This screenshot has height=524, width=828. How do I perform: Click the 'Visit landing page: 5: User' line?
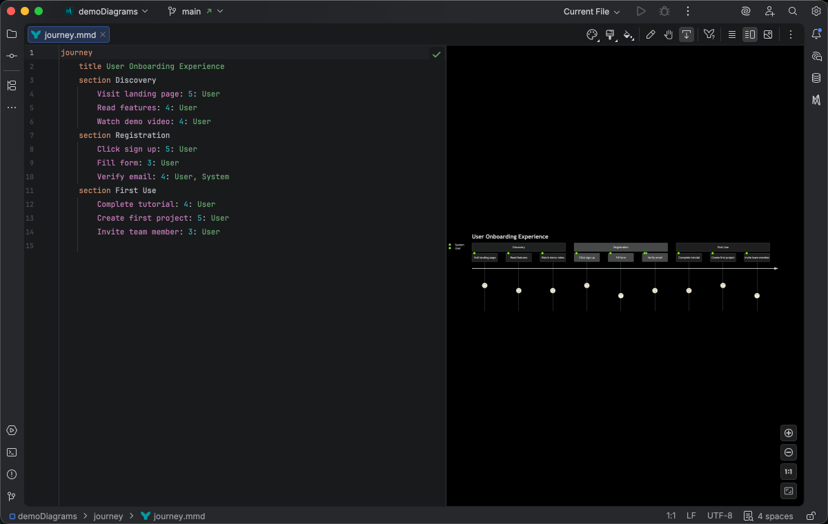(159, 94)
